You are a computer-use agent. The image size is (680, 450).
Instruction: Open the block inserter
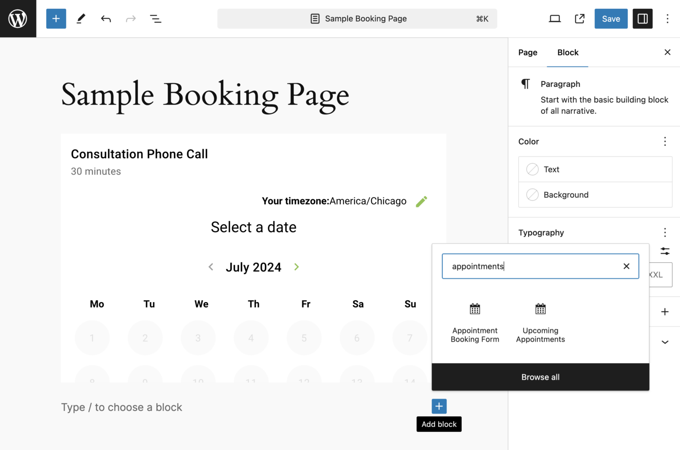[56, 19]
